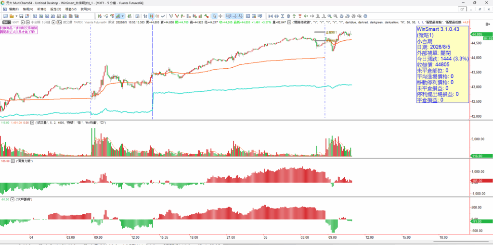The width and height of the screenshot is (493, 245).
Task: Toggle the 大戶籌碼 indicator checkbox
Action: tap(13, 199)
